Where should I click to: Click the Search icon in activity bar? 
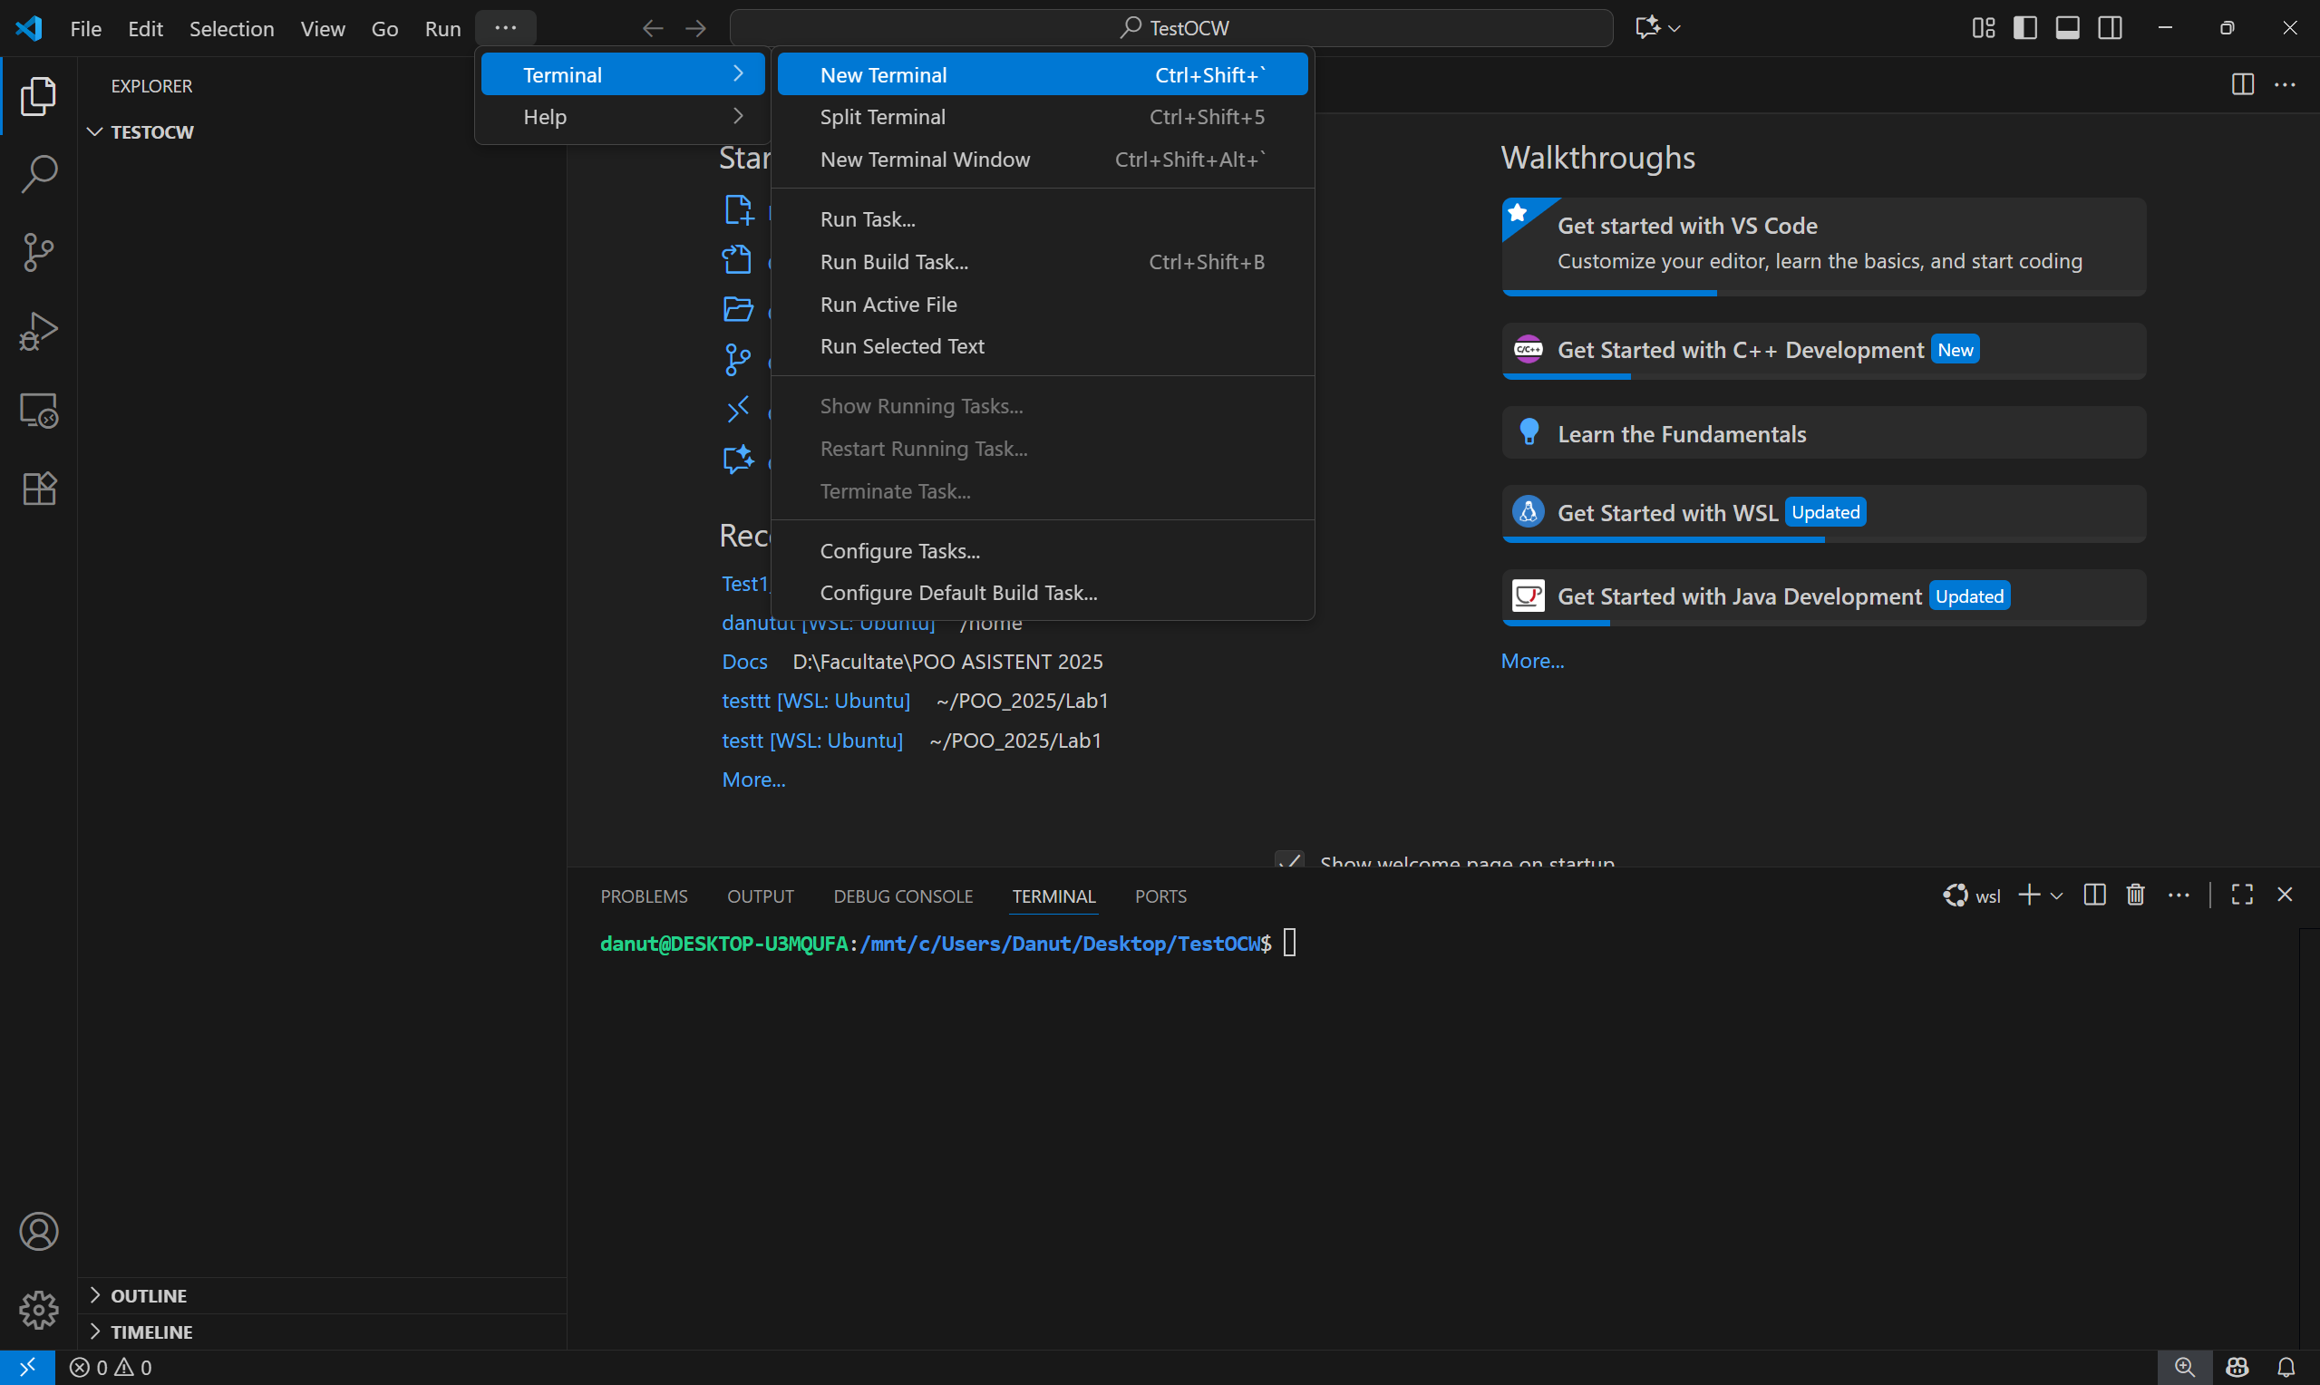(38, 174)
